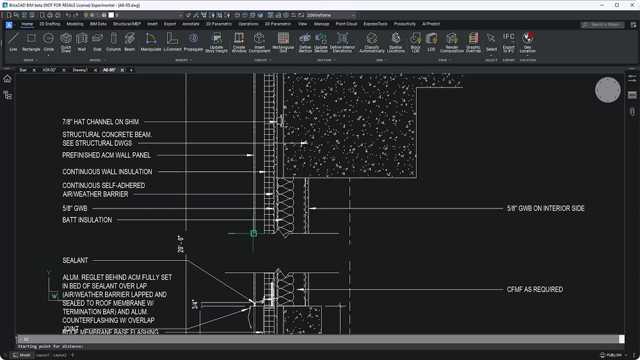
Task: Click the layer color white swatch
Action: click(111, 15)
